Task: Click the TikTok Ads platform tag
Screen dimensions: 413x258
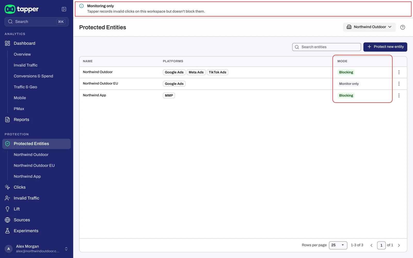Action: point(217,72)
